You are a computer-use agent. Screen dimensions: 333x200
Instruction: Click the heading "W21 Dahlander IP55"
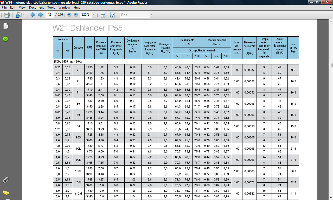click(x=87, y=28)
